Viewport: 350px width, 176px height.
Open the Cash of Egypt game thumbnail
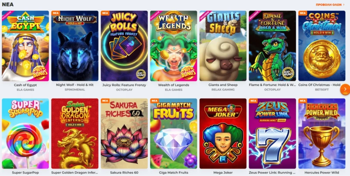pyautogui.click(x=25, y=46)
